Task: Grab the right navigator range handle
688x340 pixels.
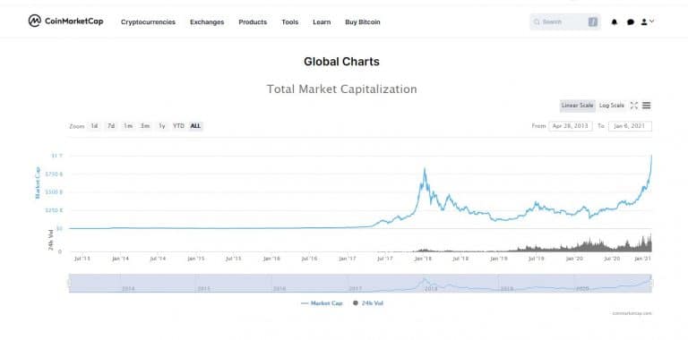Action: click(x=651, y=283)
